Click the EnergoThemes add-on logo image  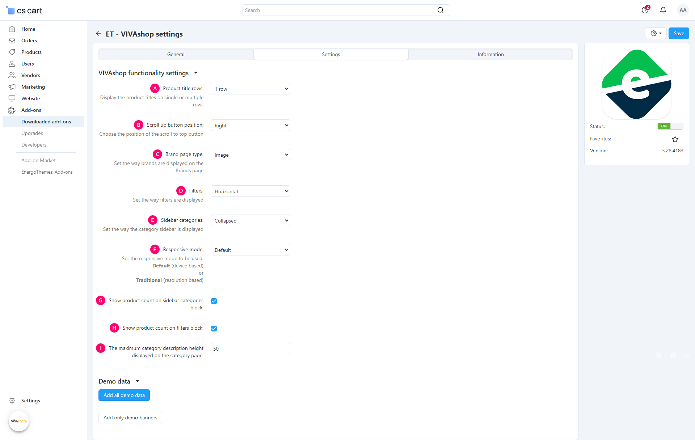637,84
